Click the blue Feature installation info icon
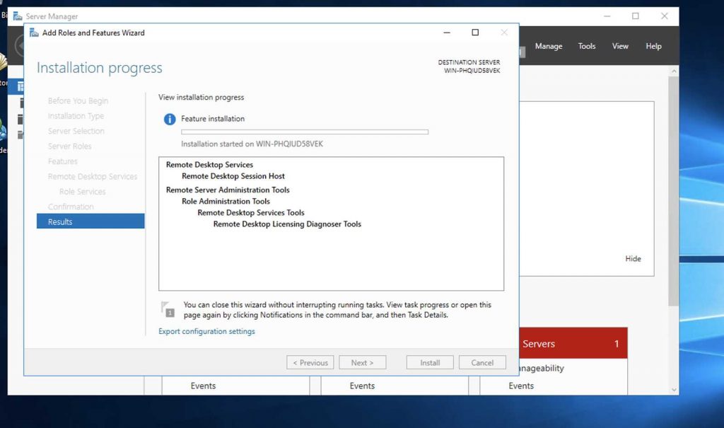Screen dimensions: 724x428 [170, 120]
